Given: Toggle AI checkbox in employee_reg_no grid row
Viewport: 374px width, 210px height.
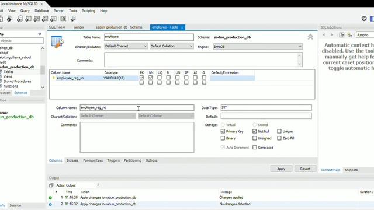Looking at the screenshot, I should [x=195, y=78].
